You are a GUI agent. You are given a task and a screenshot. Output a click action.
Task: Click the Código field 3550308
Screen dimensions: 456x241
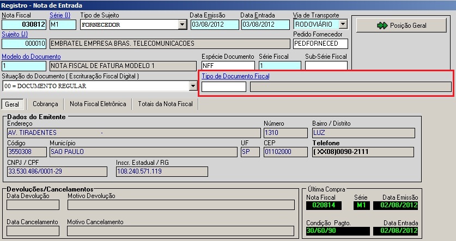[27, 152]
